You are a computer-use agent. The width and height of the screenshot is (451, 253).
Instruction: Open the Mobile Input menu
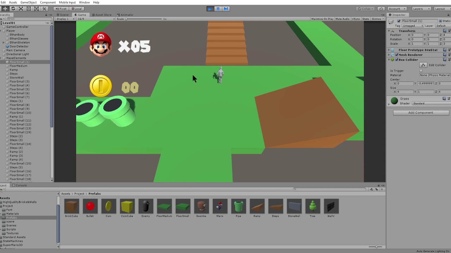tap(67, 2)
